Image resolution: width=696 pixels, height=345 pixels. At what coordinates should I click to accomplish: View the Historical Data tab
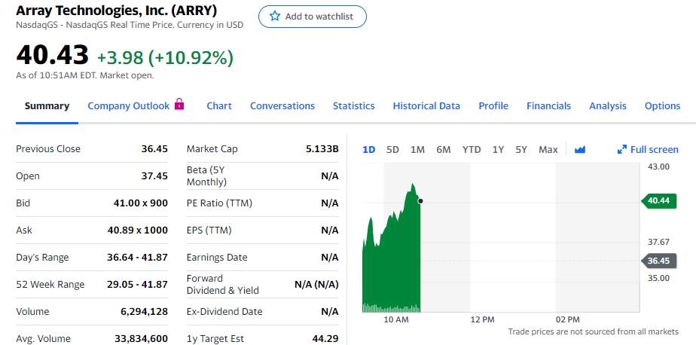click(426, 105)
